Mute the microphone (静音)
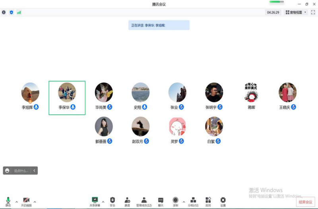The image size is (318, 209). [x=8, y=202]
